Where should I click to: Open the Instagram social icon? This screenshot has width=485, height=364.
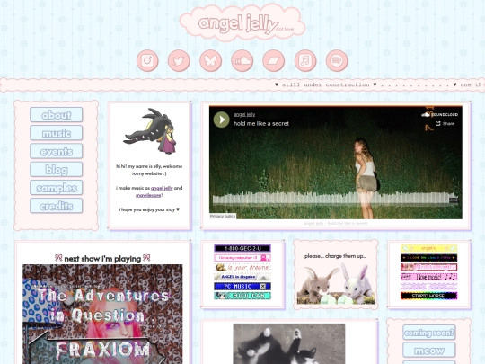pos(147,61)
